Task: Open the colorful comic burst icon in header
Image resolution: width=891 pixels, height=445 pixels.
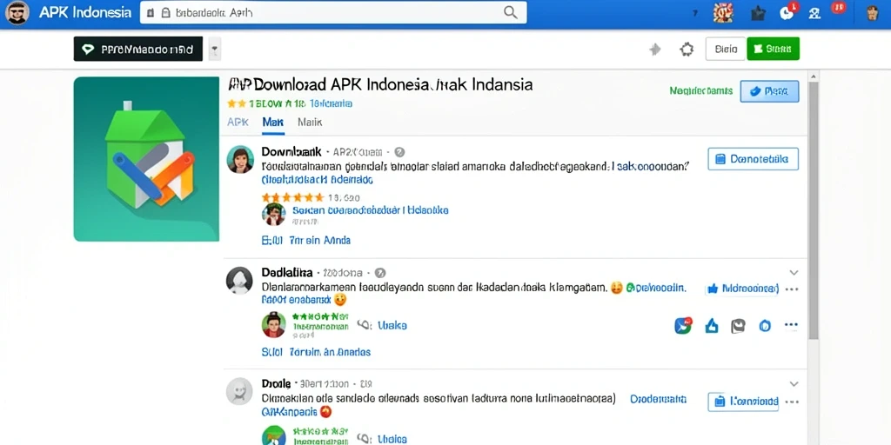Action: coord(723,12)
